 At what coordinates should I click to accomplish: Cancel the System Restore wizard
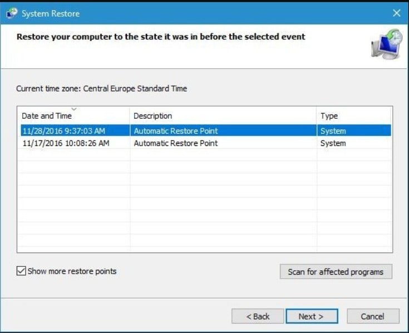point(373,316)
